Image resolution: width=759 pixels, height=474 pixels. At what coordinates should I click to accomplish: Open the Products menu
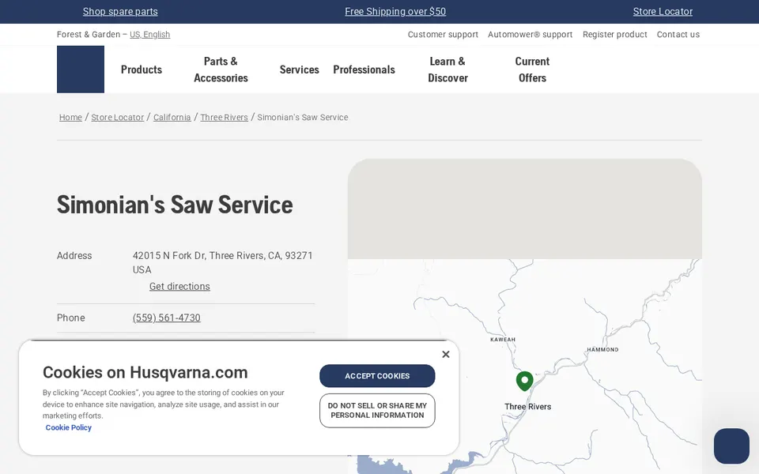[142, 70]
